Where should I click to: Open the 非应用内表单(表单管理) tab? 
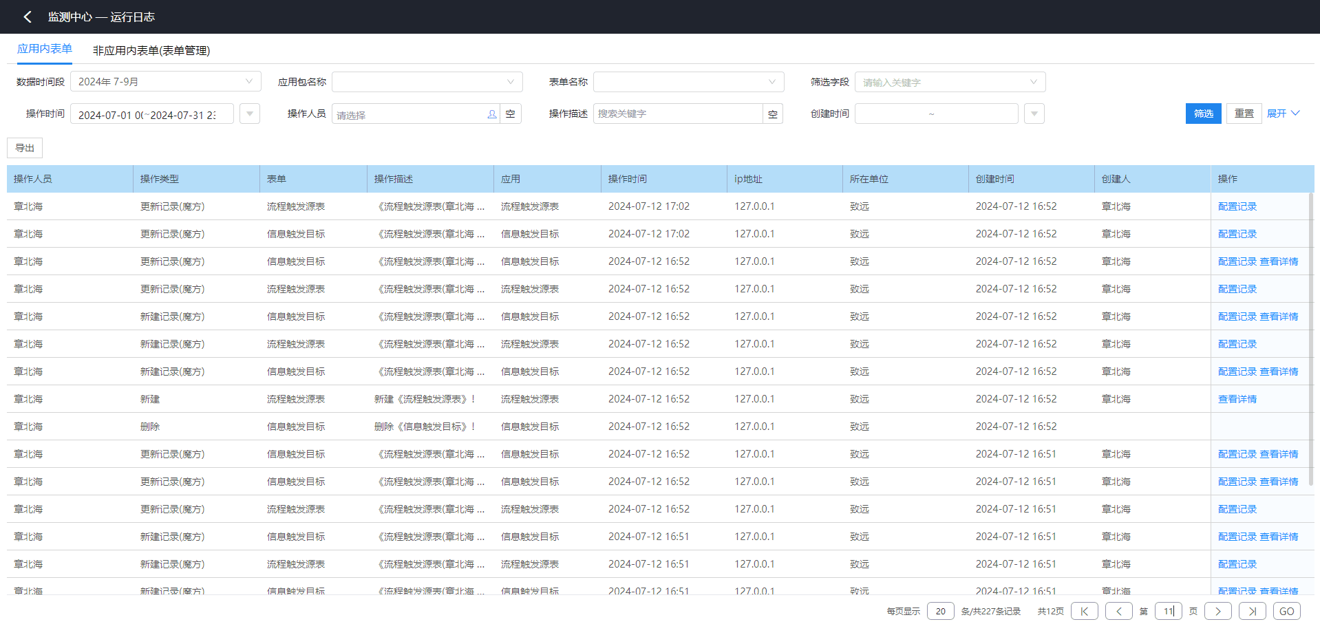pos(151,50)
